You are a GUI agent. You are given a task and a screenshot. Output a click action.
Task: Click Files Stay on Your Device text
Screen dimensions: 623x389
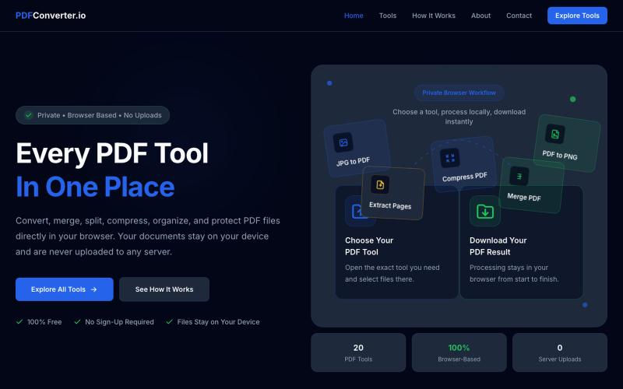pyautogui.click(x=219, y=322)
